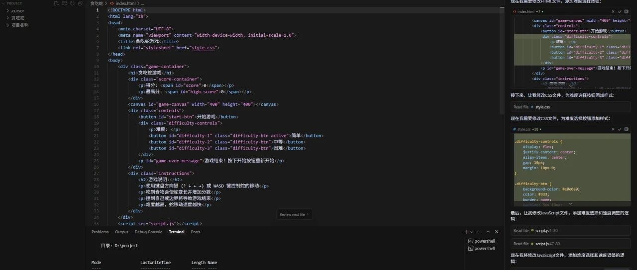
Task: Click the script.js script tag line in editor
Action: point(160,224)
